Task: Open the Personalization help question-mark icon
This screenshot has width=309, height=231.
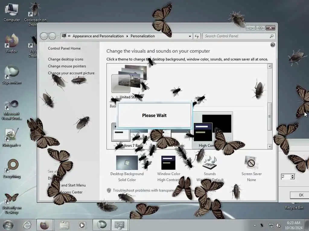Action: point(272,45)
